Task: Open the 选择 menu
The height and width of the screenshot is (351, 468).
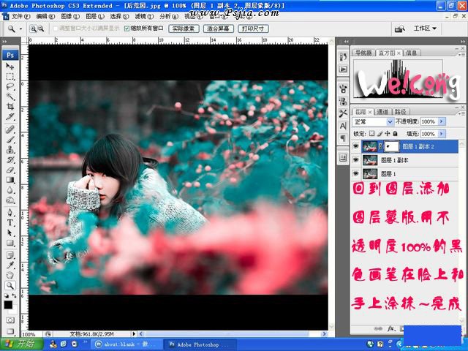Action: click(119, 16)
